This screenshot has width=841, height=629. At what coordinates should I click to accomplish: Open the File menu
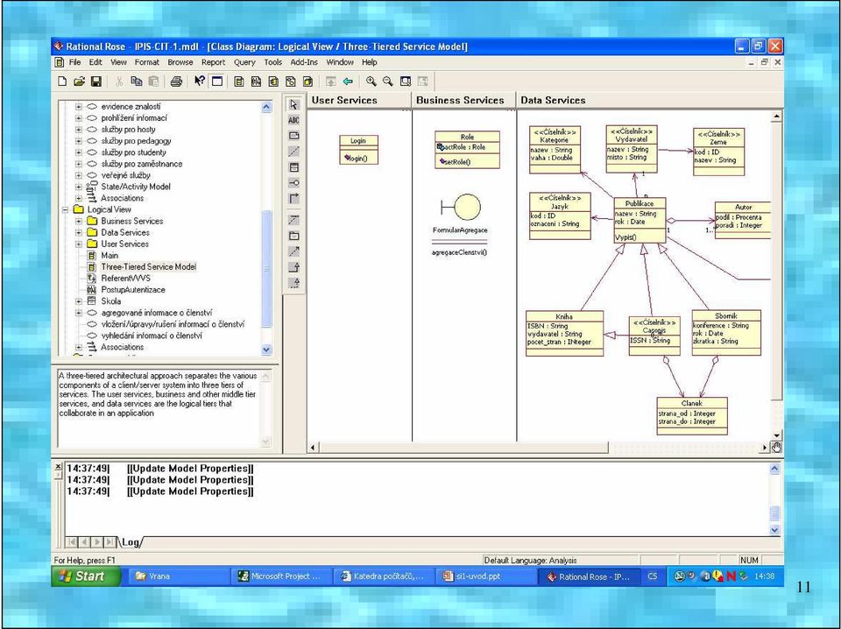coord(74,62)
